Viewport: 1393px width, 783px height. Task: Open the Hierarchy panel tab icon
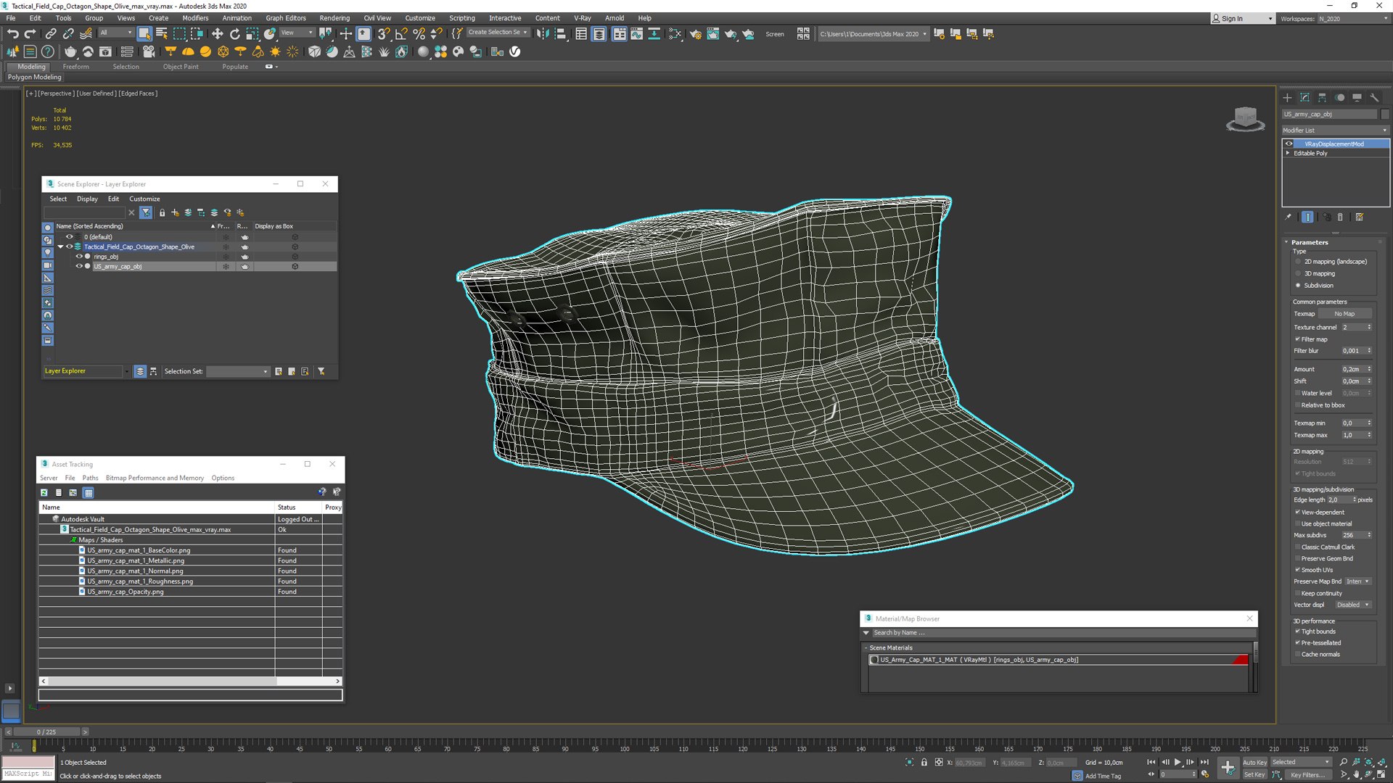[x=1322, y=97]
